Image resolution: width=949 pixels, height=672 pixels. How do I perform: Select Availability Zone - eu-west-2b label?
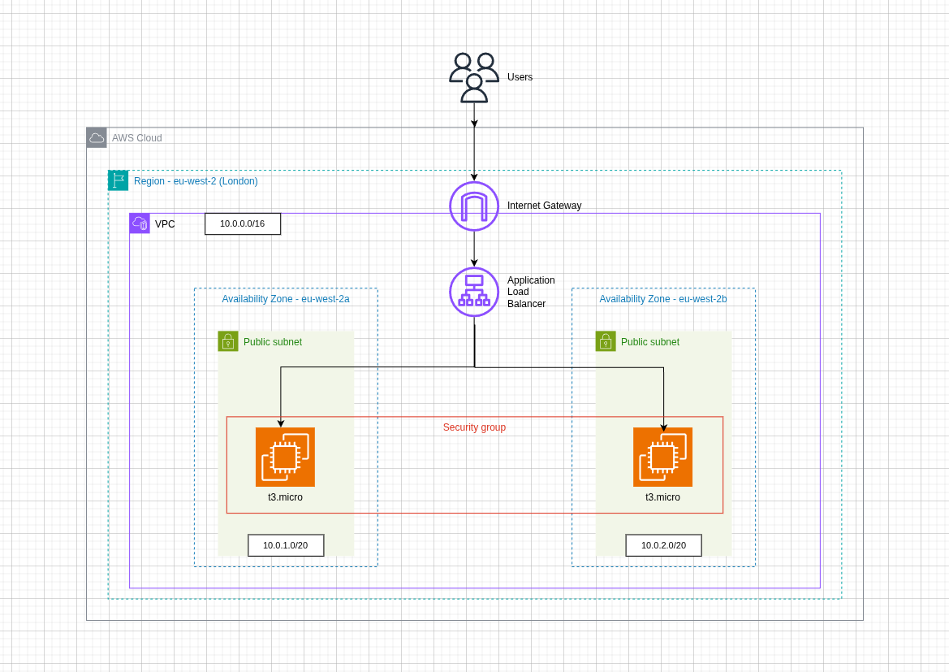tap(663, 299)
